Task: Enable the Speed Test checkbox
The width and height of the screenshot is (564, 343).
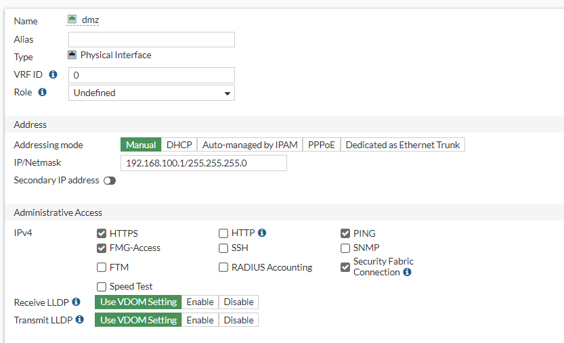Action: 102,287
